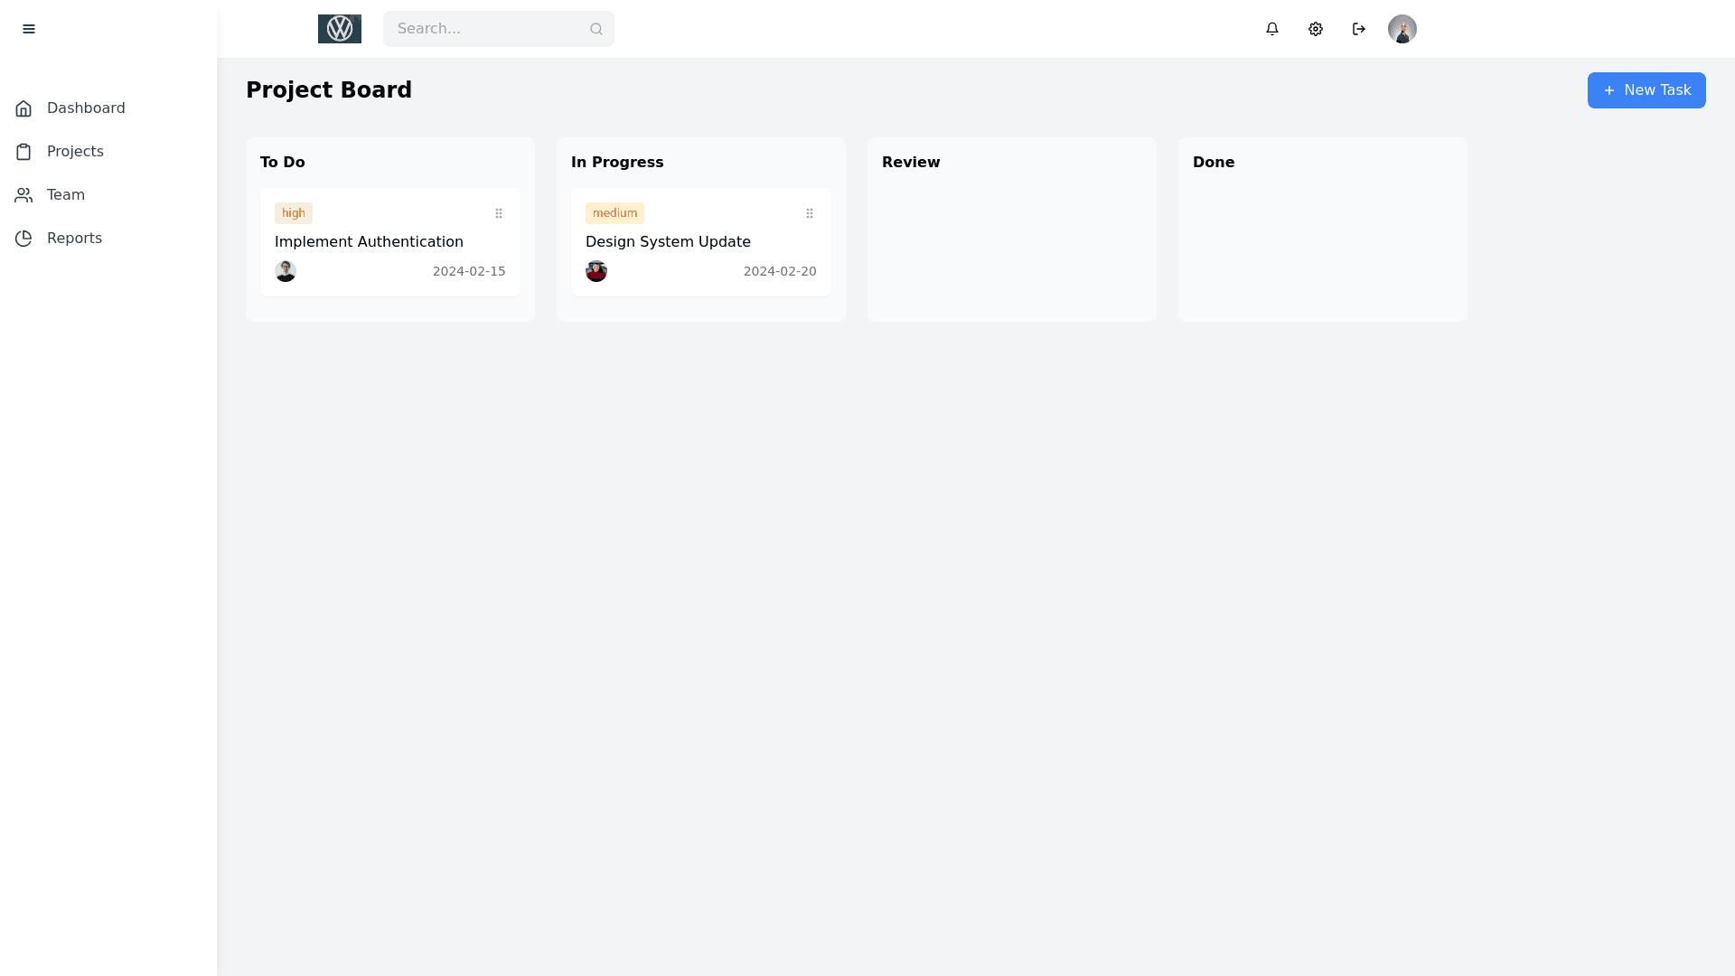Open the Implement Authentication task
Viewport: 1735px width, 976px height.
pyautogui.click(x=369, y=242)
